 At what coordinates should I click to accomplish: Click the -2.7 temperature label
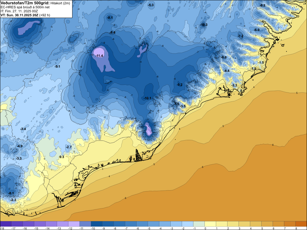(x=69, y=147)
